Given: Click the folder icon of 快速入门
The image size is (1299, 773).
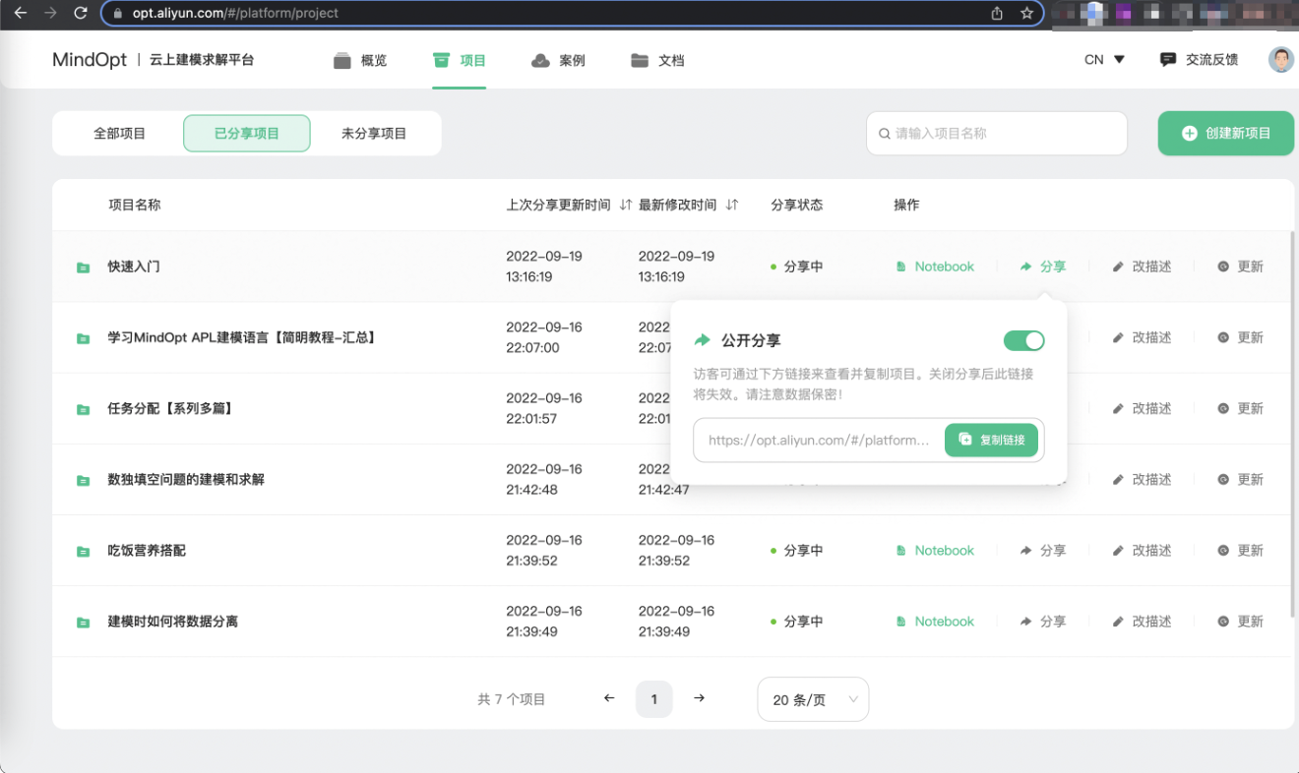Looking at the screenshot, I should [x=84, y=268].
